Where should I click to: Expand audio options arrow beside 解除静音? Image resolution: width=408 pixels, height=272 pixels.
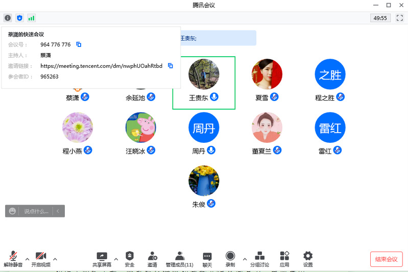(x=27, y=259)
